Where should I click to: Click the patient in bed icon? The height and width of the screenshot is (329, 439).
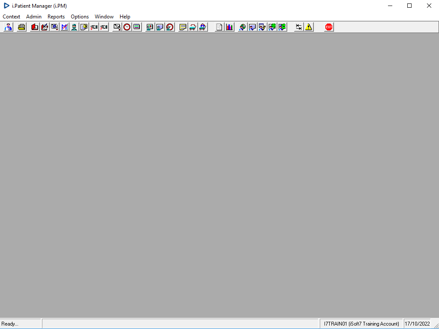[203, 27]
